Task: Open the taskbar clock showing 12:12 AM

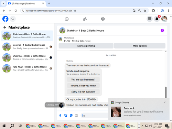Action: (x=158, y=126)
